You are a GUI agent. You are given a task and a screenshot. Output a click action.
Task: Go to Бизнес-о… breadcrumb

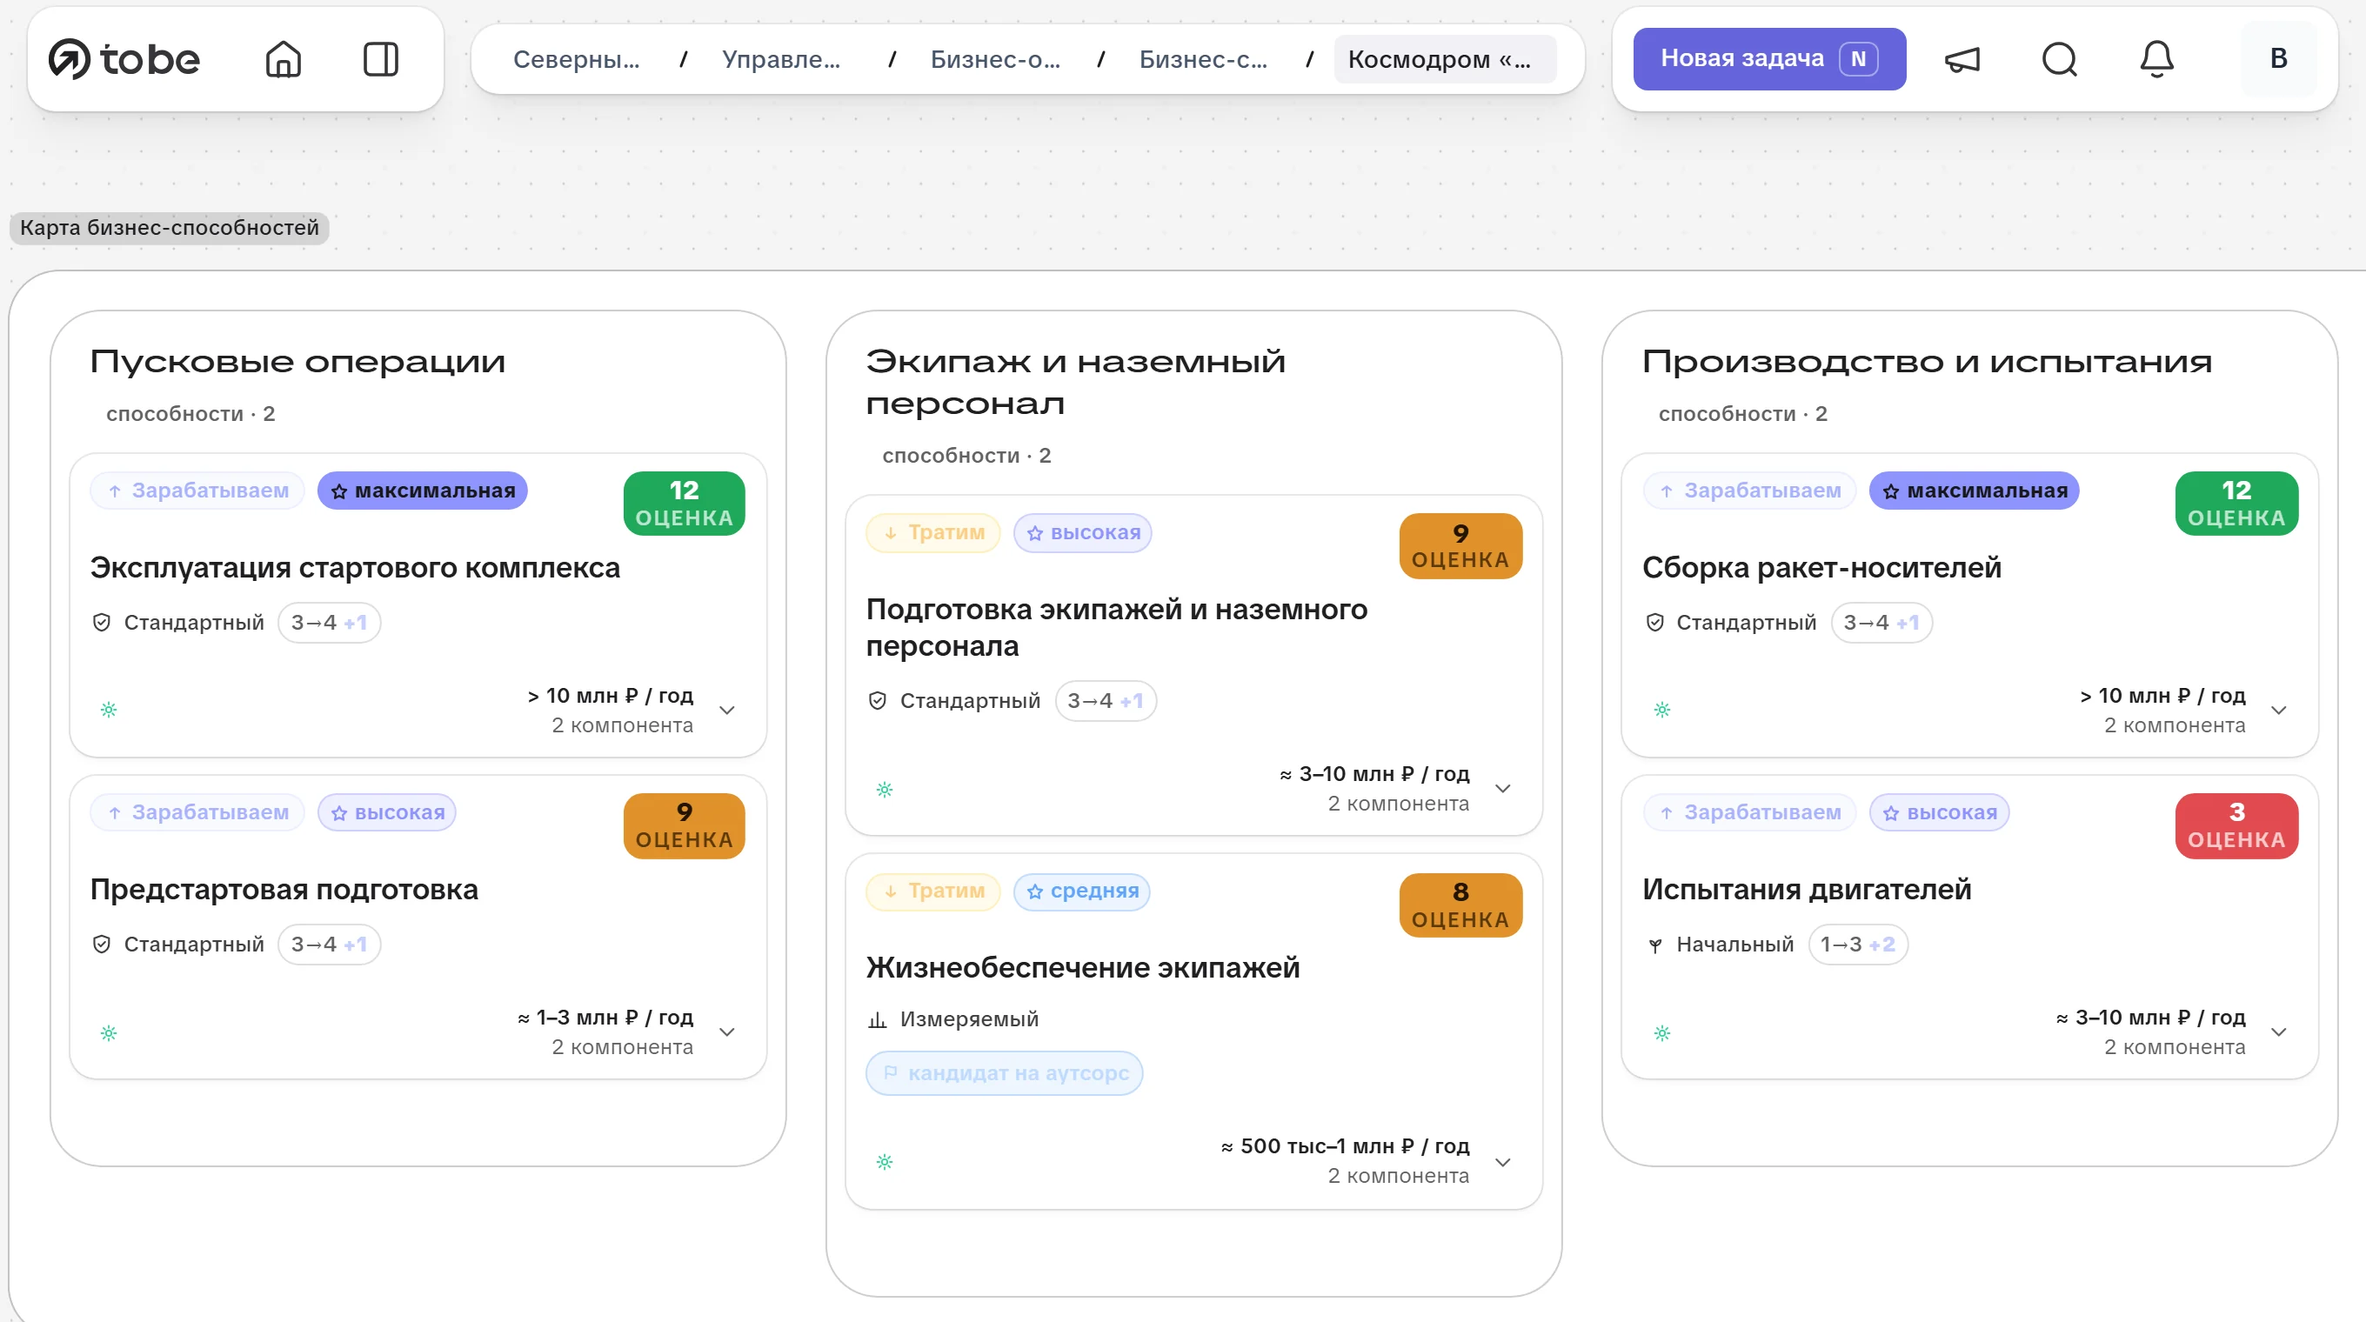pyautogui.click(x=995, y=60)
